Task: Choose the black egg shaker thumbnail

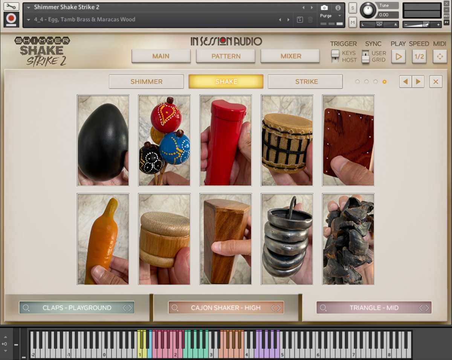Action: [x=103, y=140]
